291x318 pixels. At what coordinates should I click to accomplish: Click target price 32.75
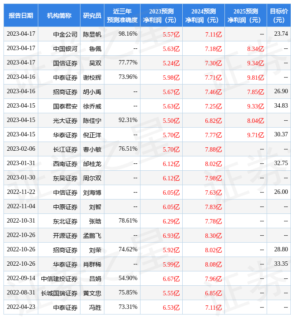click(281, 163)
